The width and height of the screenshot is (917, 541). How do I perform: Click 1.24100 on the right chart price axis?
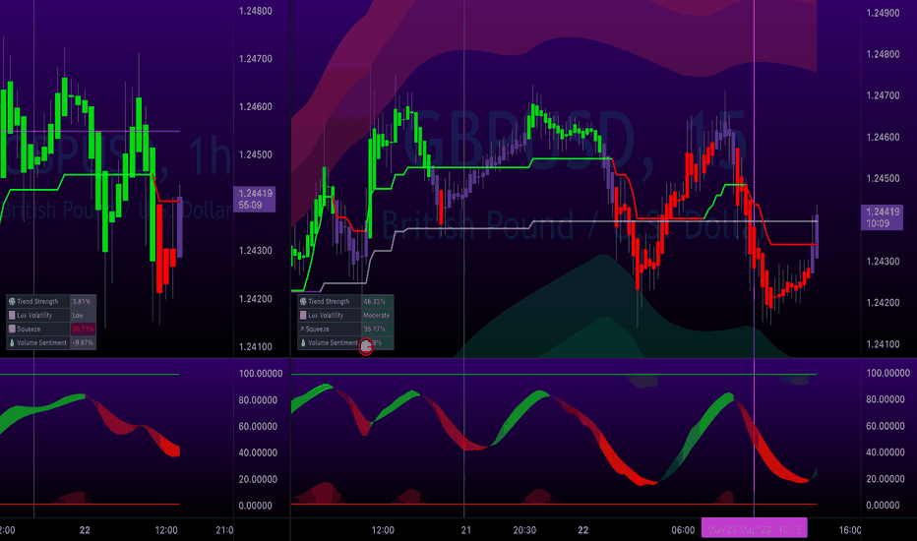click(x=884, y=344)
